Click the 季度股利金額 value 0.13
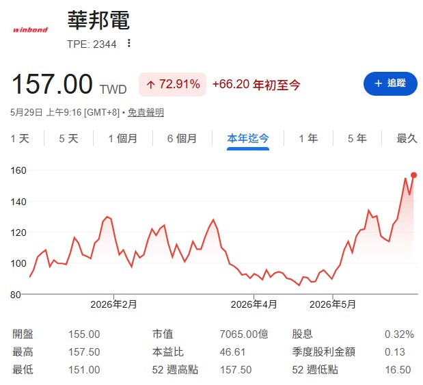This screenshot has width=423, height=385. click(x=395, y=352)
